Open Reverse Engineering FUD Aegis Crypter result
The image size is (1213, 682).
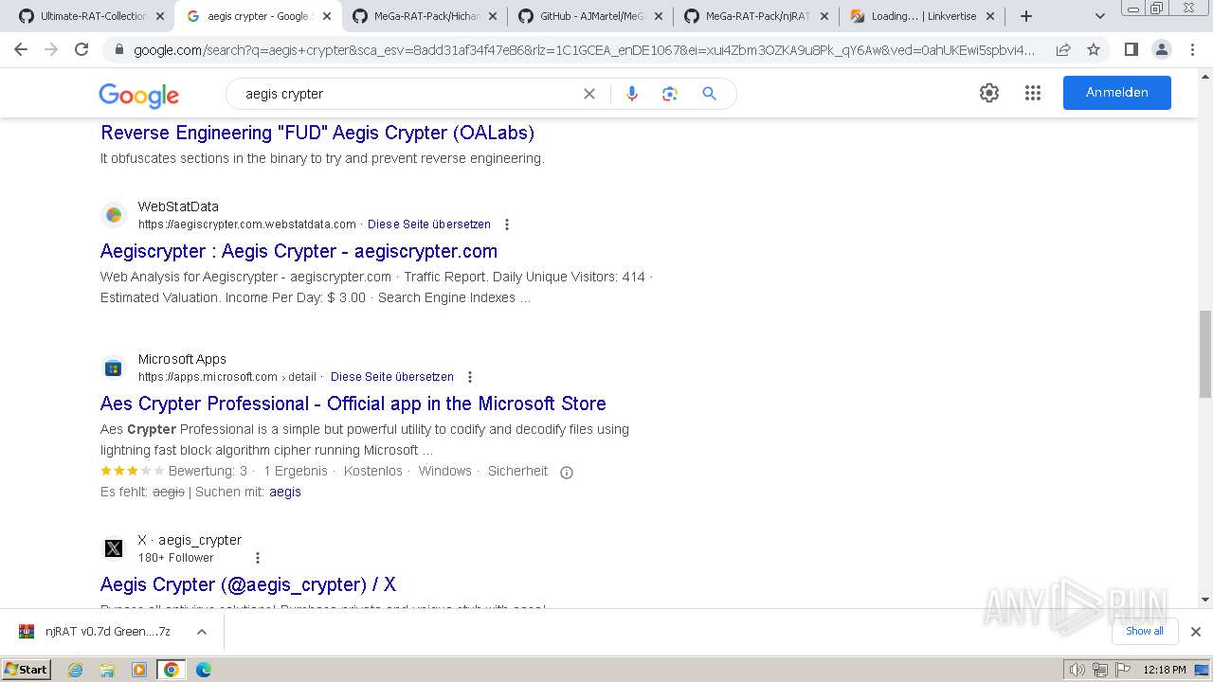(317, 133)
